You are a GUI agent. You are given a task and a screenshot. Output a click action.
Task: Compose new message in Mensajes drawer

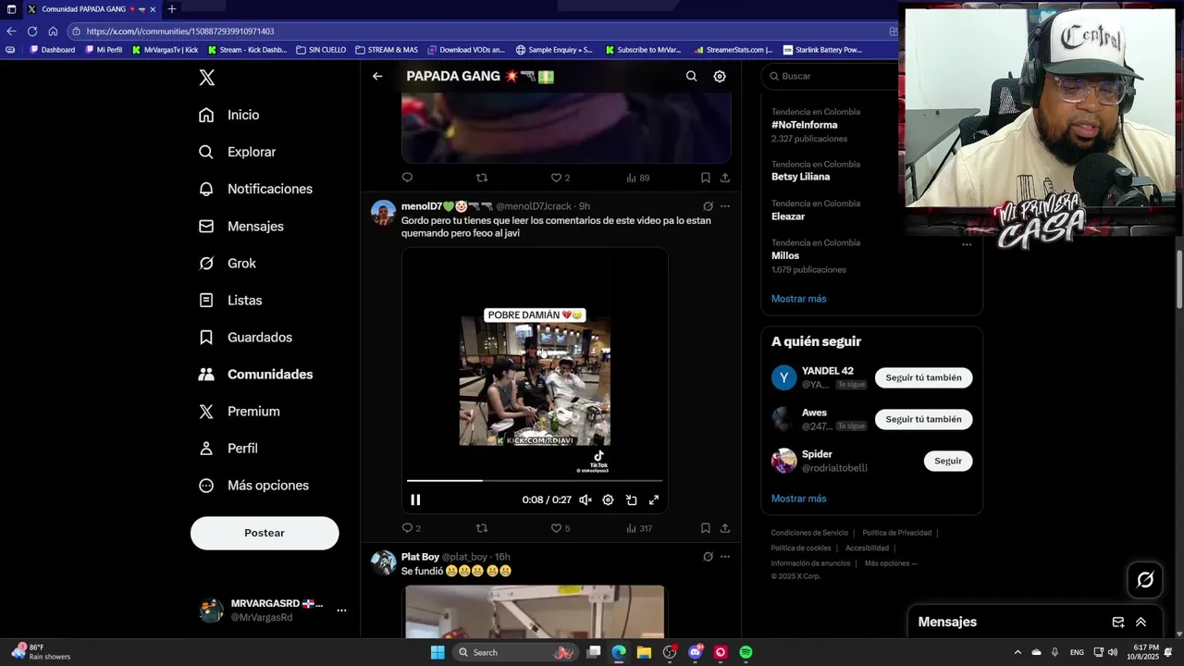(1117, 623)
